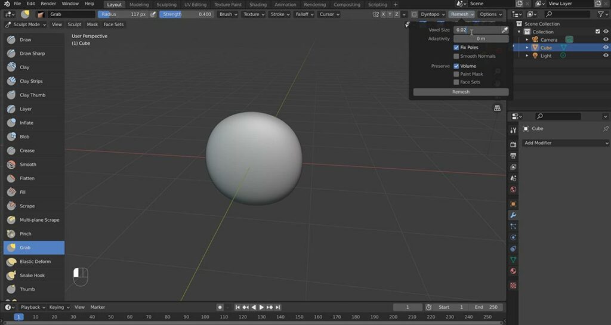Select the Pinch brush
Viewport: 611px width, 325px height.
(x=34, y=234)
